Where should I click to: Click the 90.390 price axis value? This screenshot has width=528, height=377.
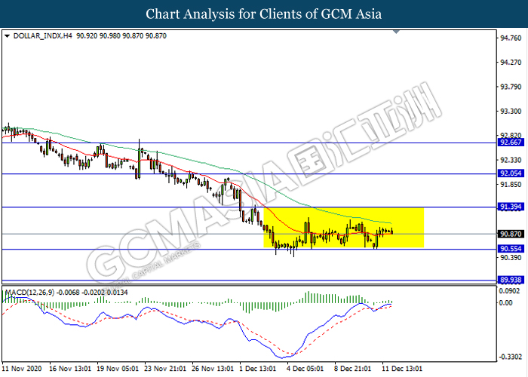coord(511,258)
